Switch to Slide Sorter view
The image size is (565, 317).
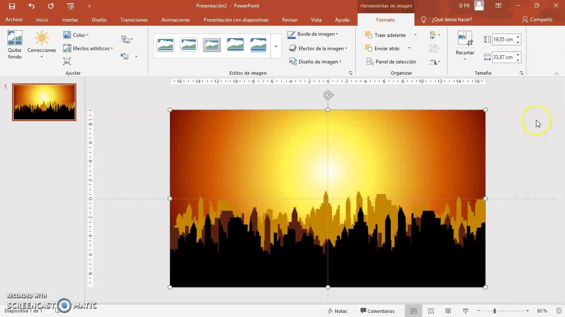pyautogui.click(x=431, y=311)
